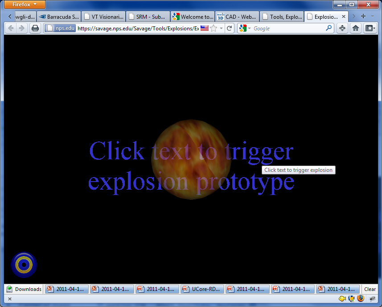Switch to the VT Visionari tab

click(x=103, y=17)
